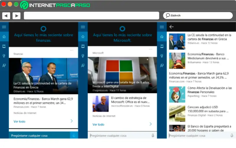
Task: Open Banca March article in finanzas card
Action: coord(43,103)
